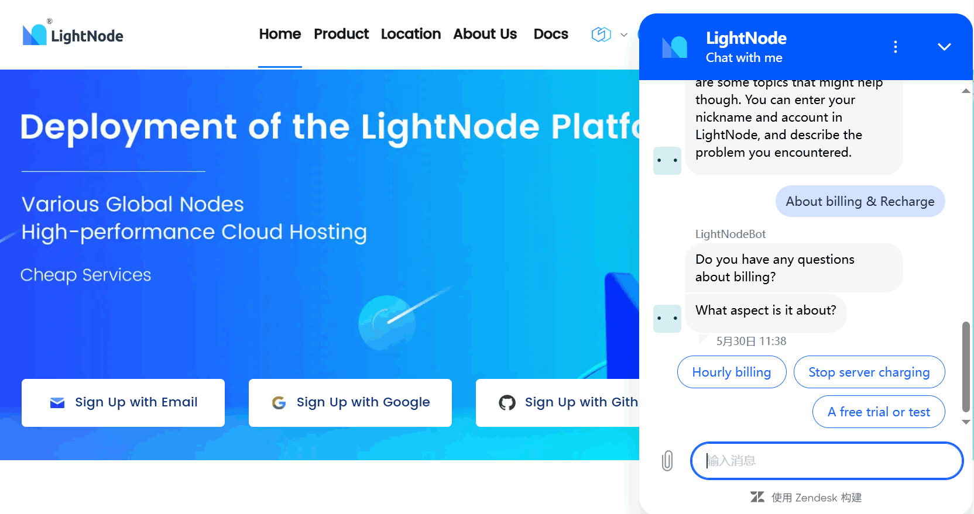Click the About billing & Recharge message bubble
Image resolution: width=974 pixels, height=514 pixels.
860,201
